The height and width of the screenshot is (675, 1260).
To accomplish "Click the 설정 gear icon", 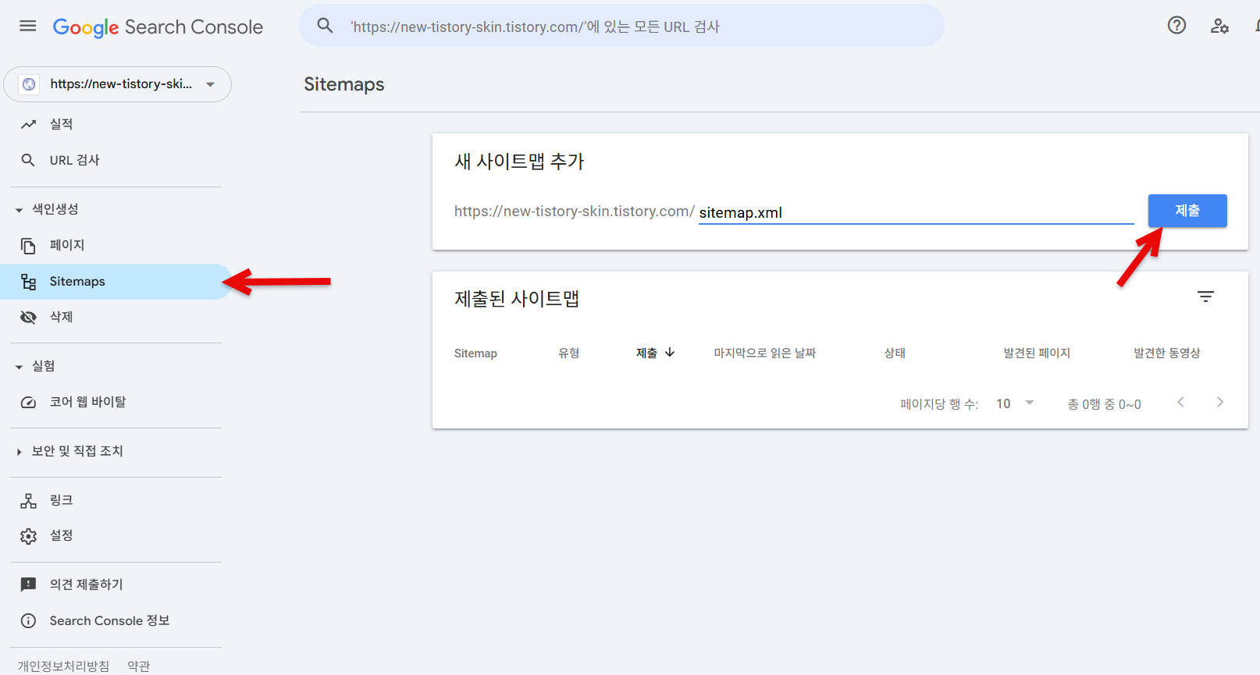I will pyautogui.click(x=28, y=536).
